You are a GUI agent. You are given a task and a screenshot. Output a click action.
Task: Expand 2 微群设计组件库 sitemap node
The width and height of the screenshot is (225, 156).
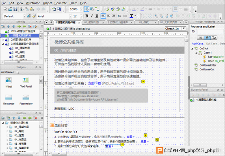[x=3, y=40]
